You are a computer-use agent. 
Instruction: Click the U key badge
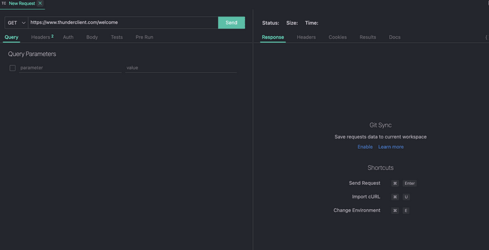click(406, 197)
